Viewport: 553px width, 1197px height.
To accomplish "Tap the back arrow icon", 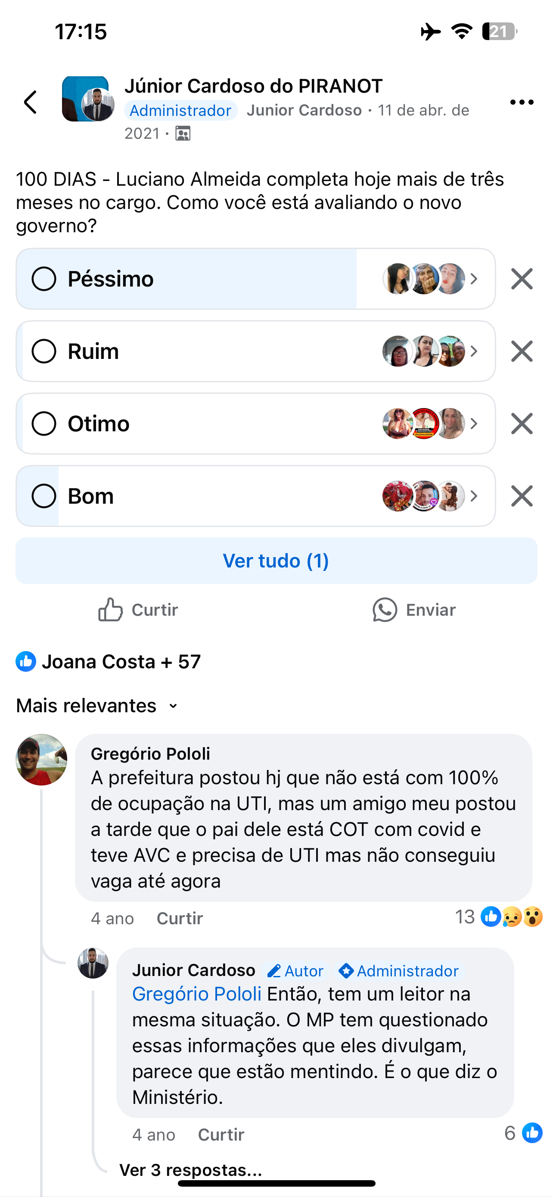I will (x=31, y=102).
